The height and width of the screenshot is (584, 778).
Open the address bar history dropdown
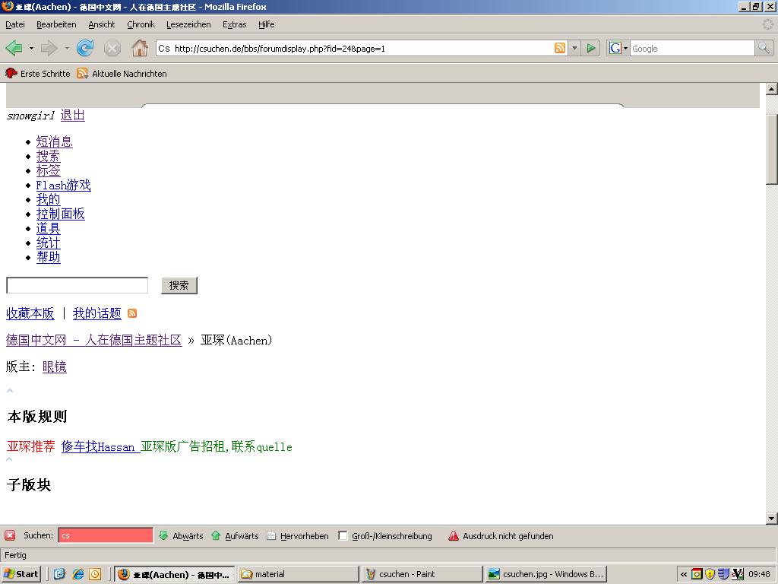tap(574, 49)
